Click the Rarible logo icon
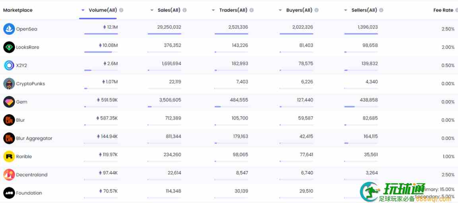 pos(9,156)
